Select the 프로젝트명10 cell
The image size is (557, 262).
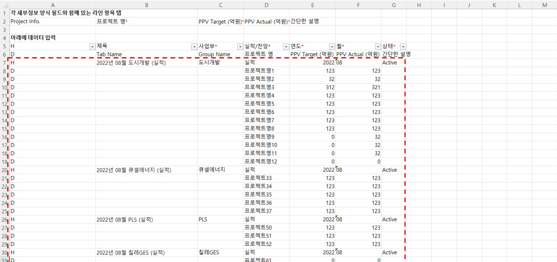coord(261,145)
